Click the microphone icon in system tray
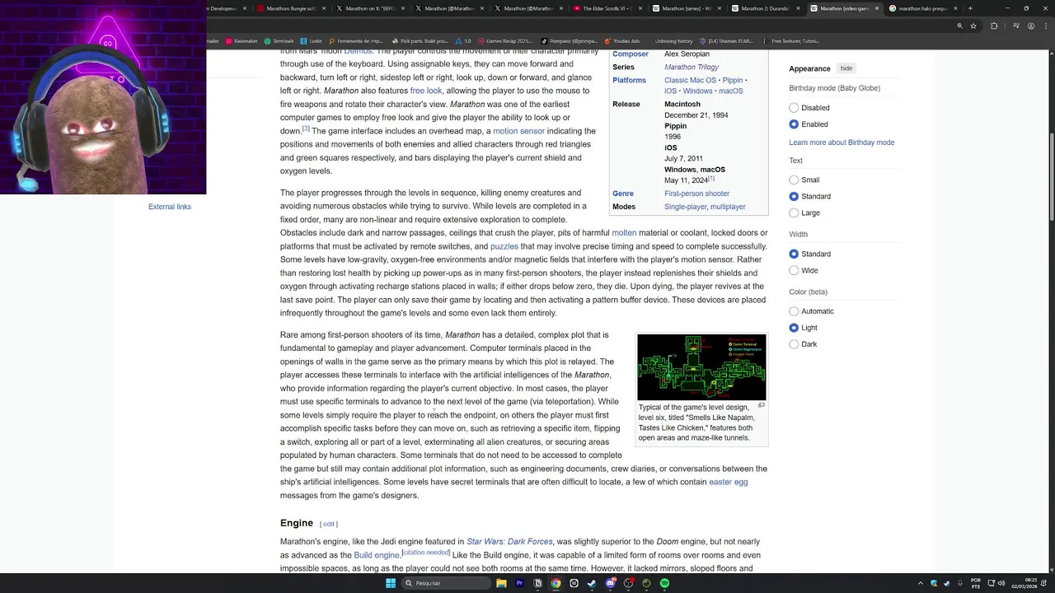Viewport: 1055px width, 593px height. pos(960,583)
